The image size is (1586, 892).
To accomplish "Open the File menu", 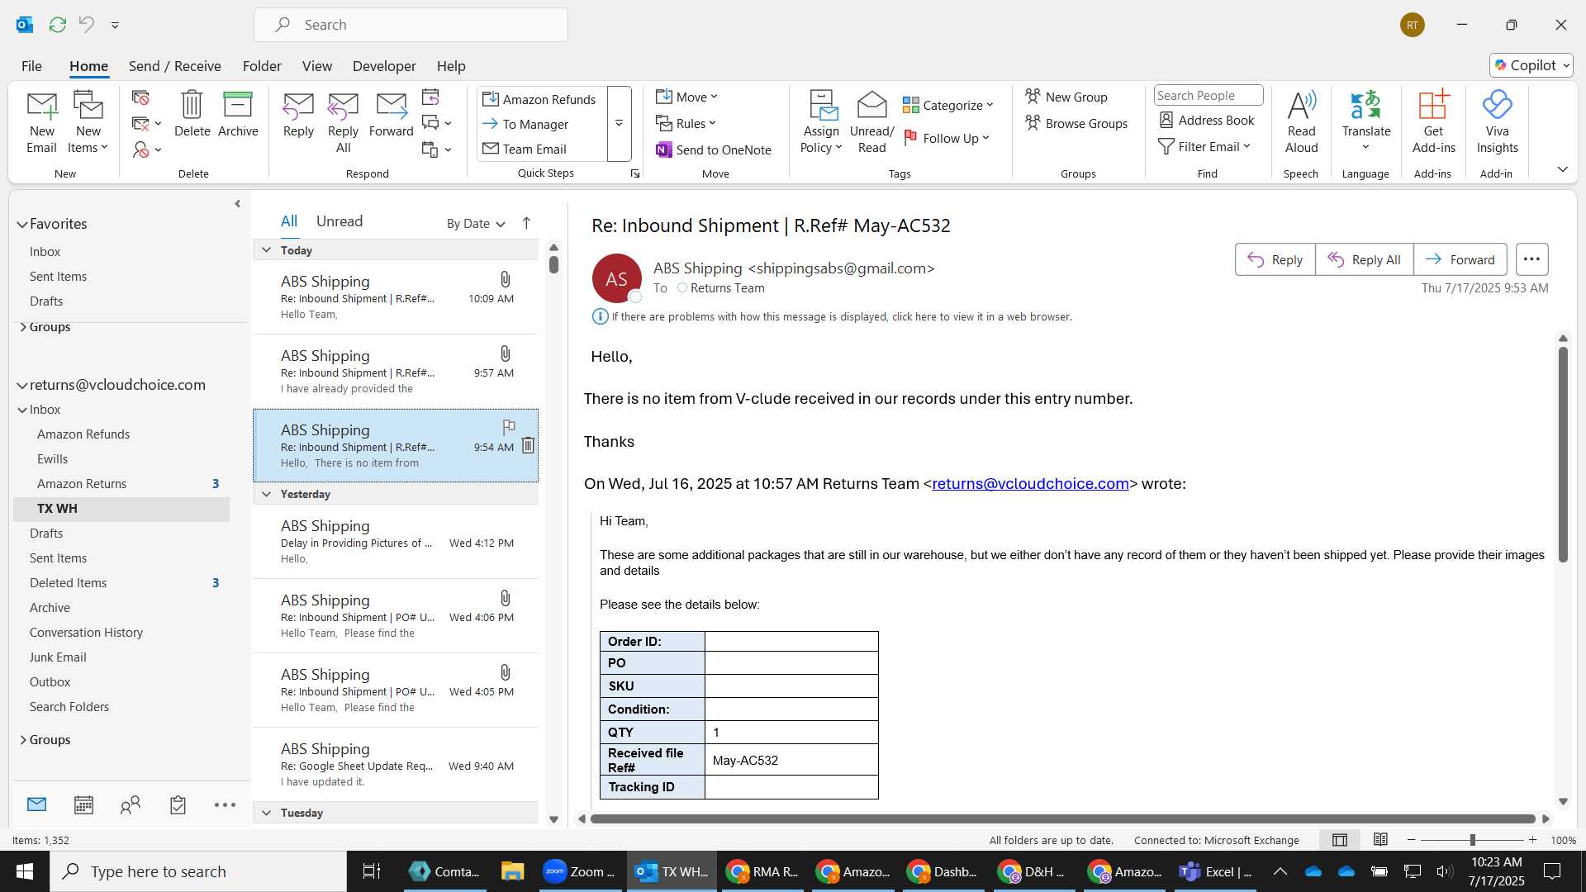I will [31, 66].
